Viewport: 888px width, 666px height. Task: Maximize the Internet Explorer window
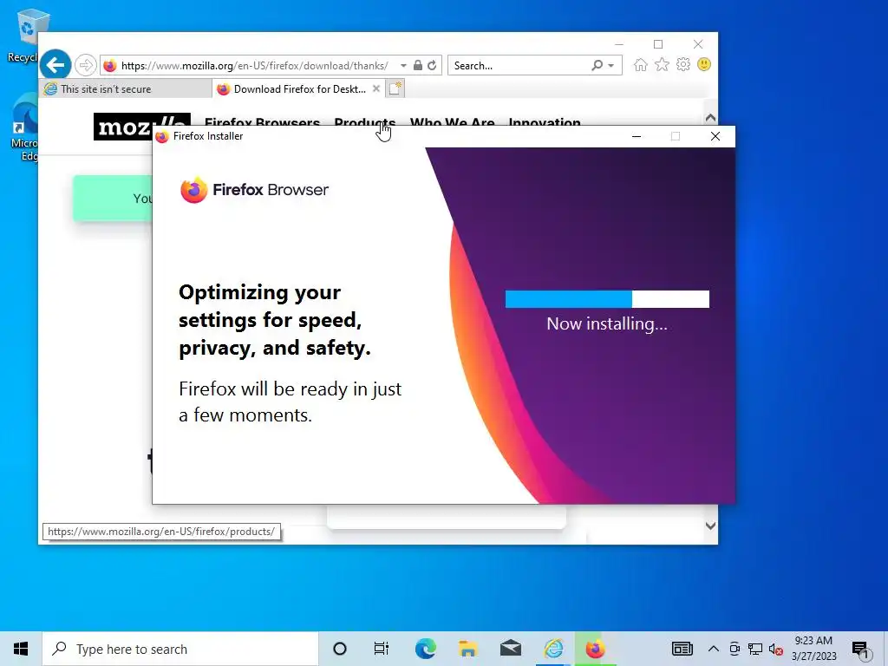(x=658, y=44)
